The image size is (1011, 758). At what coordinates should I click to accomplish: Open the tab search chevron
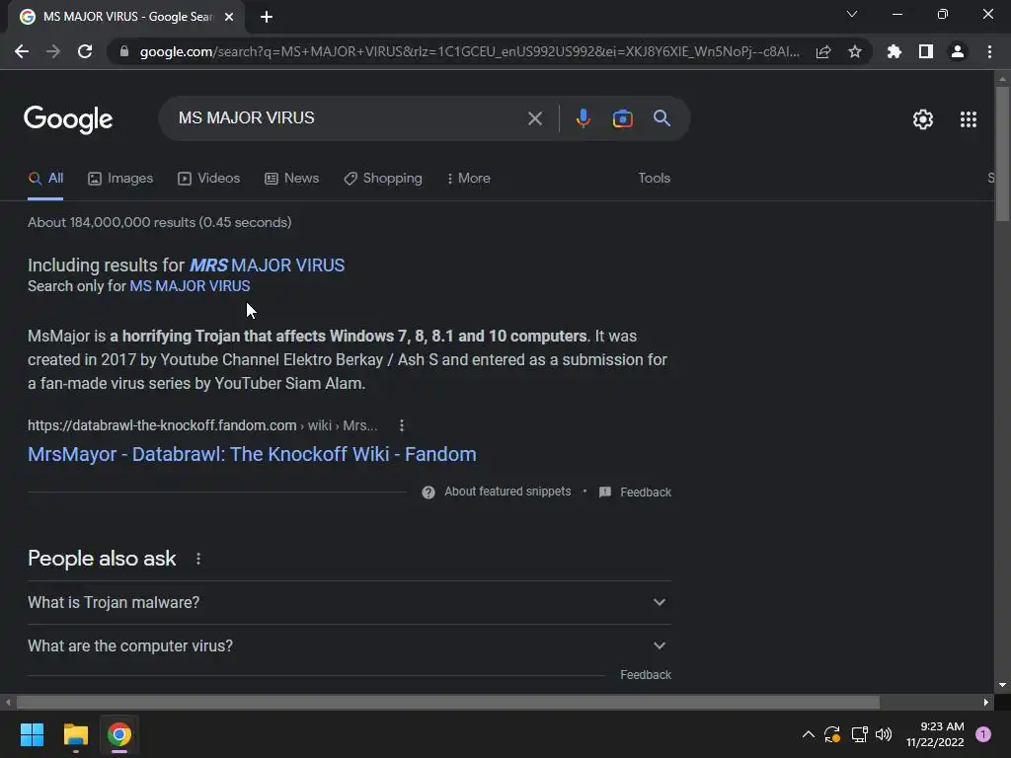click(852, 14)
